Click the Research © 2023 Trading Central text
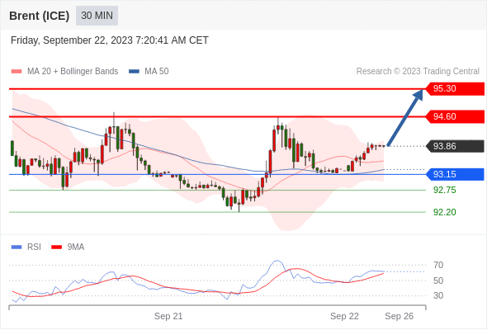Viewport: 487px width, 330px height. coord(418,71)
